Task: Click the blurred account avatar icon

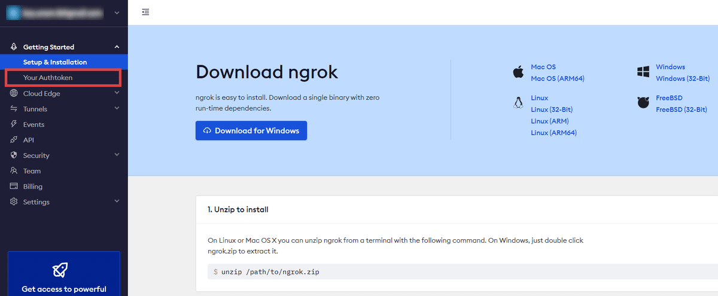Action: point(13,13)
